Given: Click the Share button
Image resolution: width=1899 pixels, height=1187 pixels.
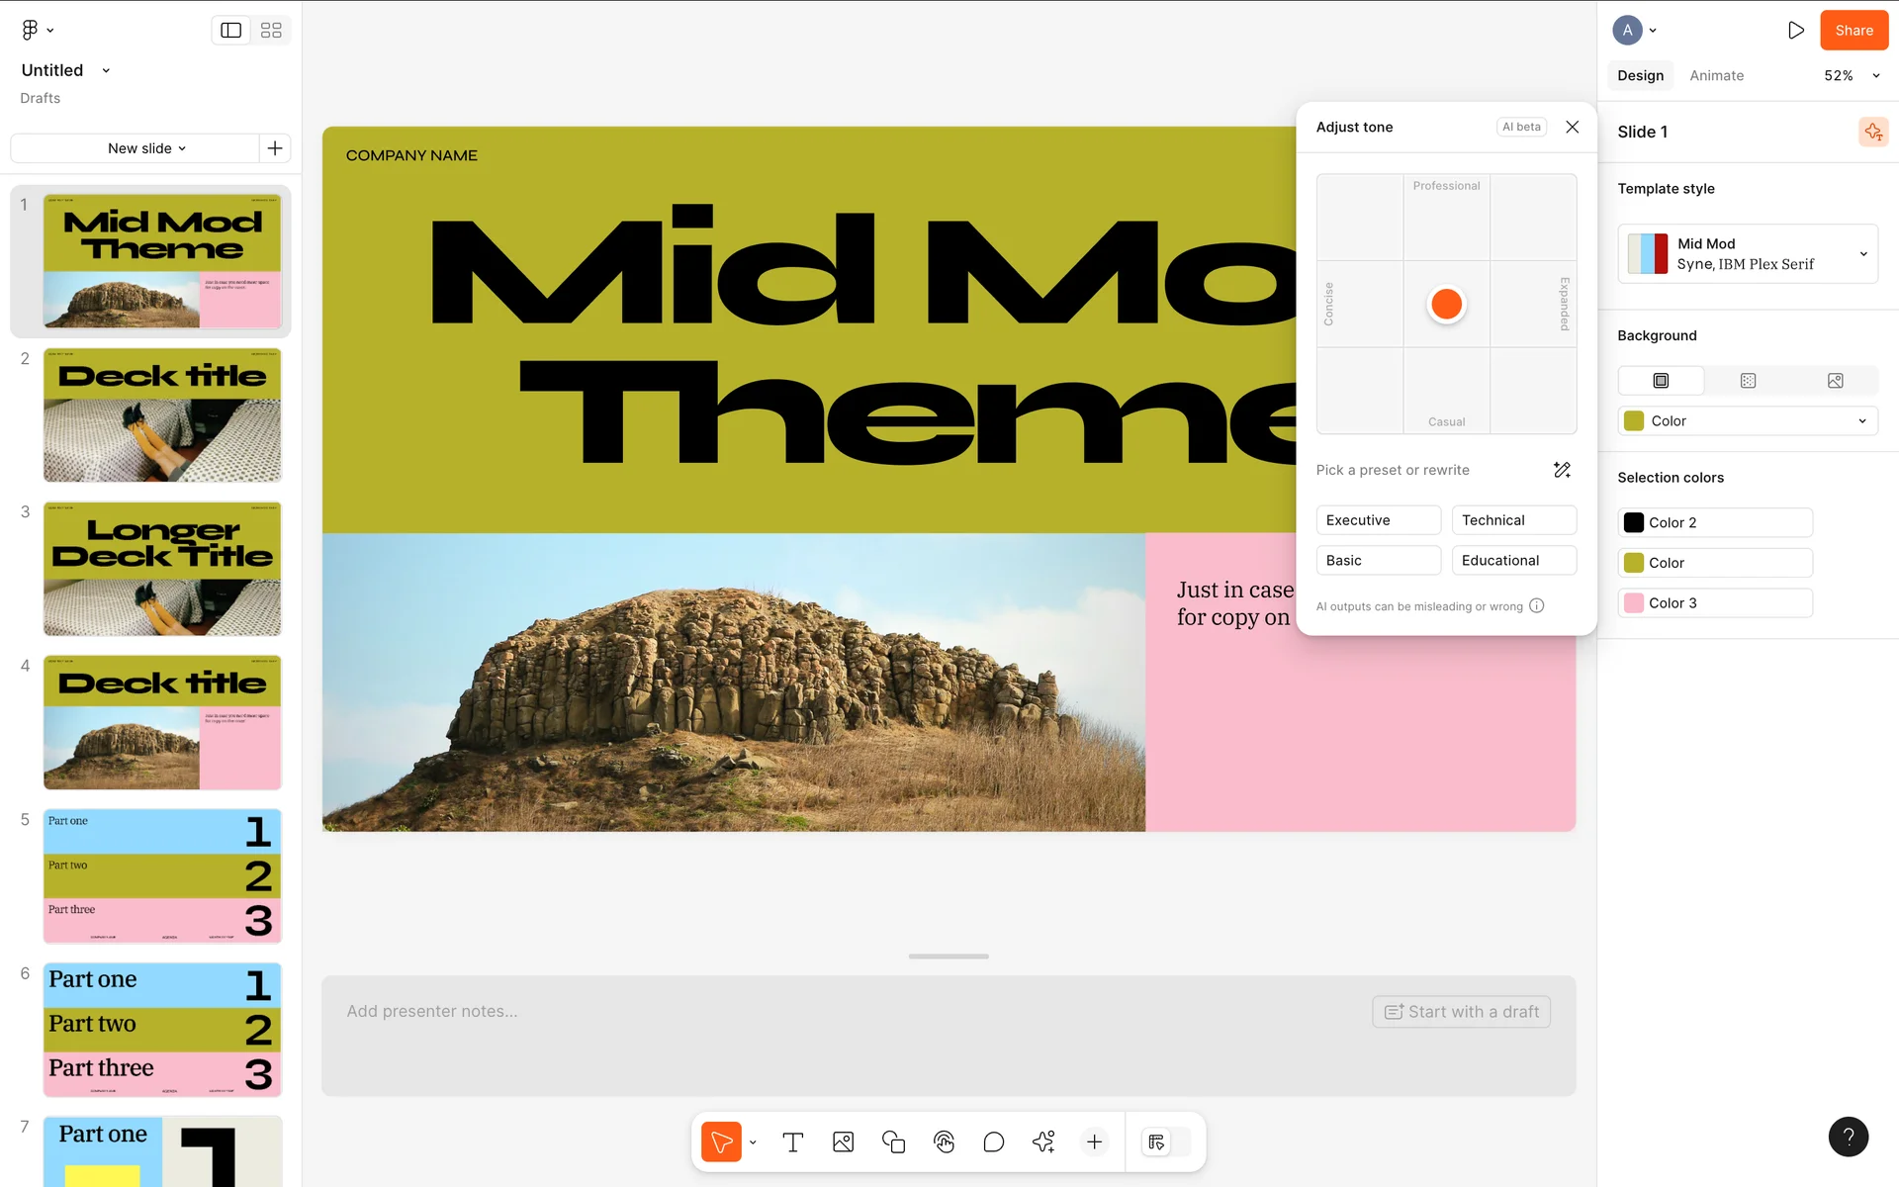Looking at the screenshot, I should 1854,31.
